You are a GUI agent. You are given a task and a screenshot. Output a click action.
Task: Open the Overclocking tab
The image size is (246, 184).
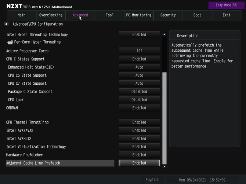click(51, 15)
